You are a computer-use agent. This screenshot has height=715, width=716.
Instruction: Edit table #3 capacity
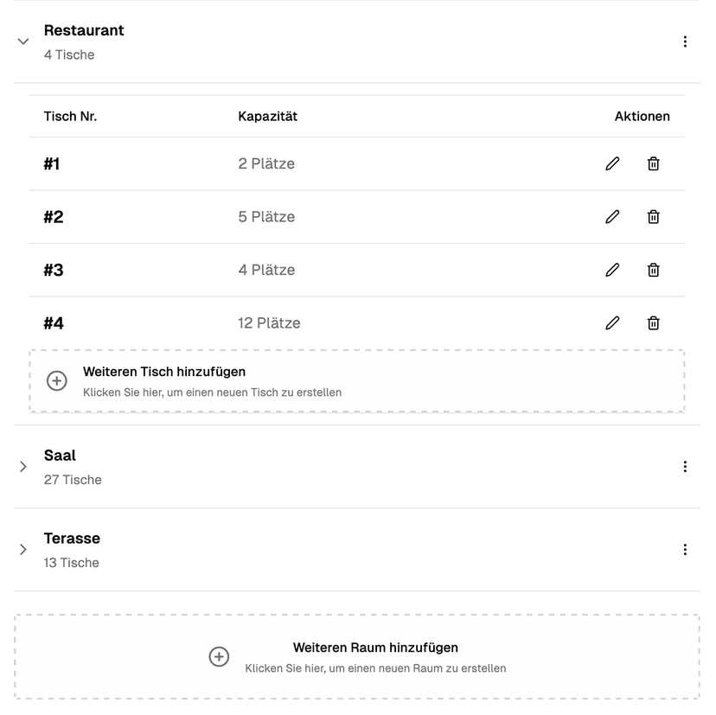pyautogui.click(x=612, y=270)
